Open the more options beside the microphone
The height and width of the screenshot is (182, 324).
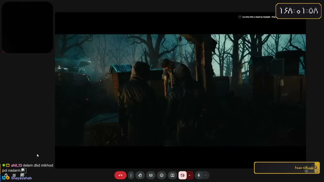click(206, 175)
